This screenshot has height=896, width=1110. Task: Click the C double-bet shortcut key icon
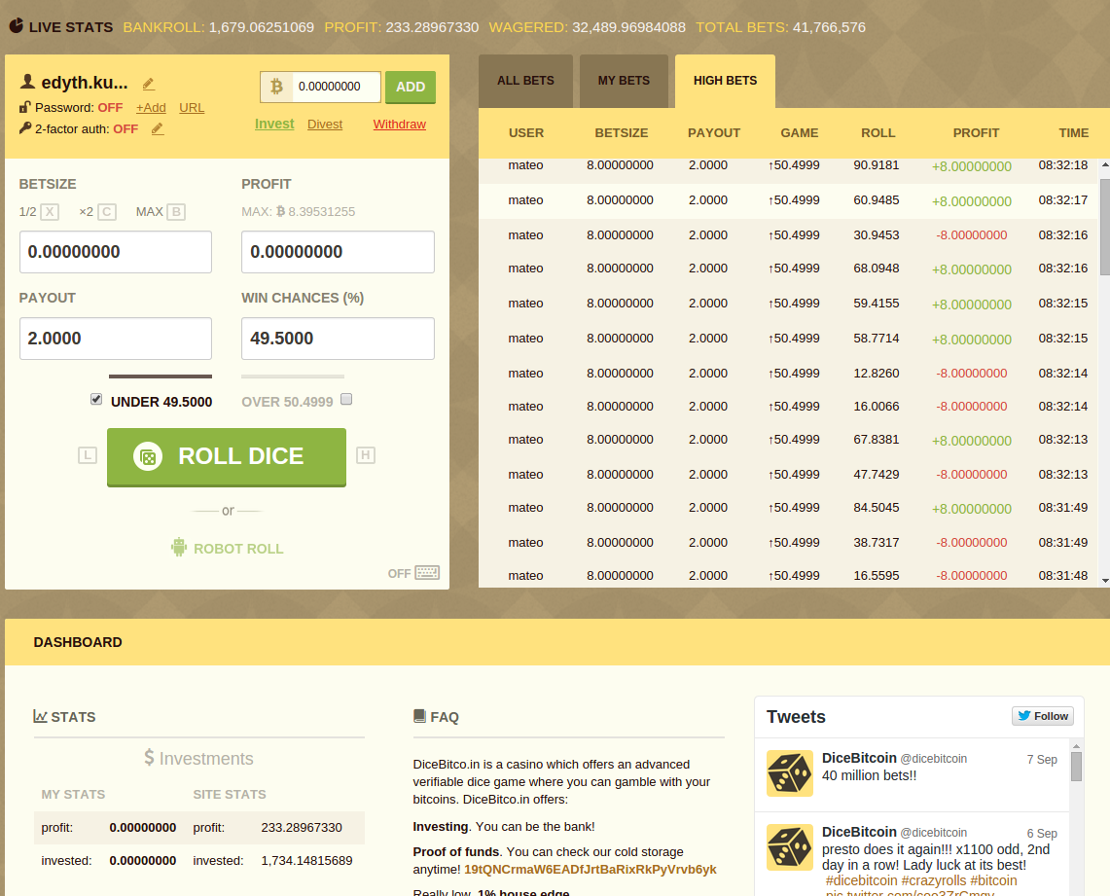[x=107, y=212]
